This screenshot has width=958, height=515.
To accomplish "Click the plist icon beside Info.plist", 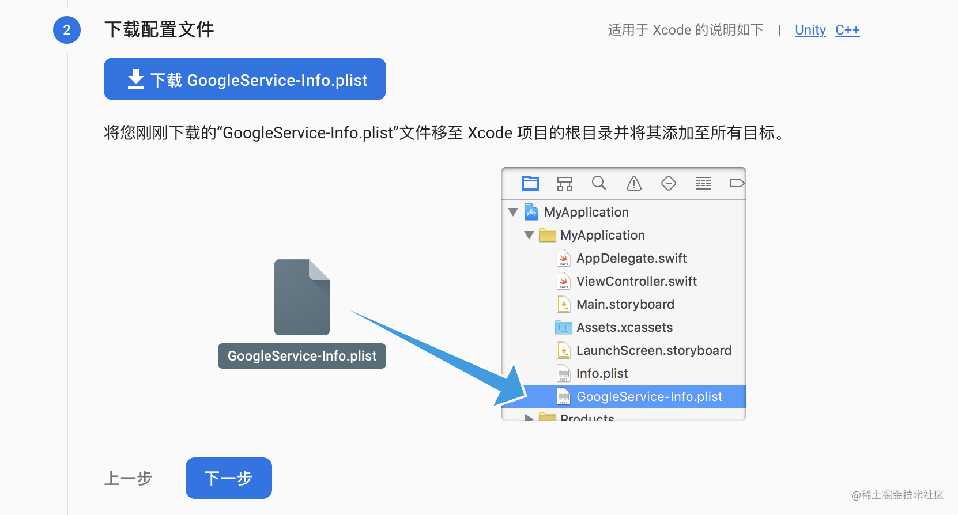I will tap(564, 373).
